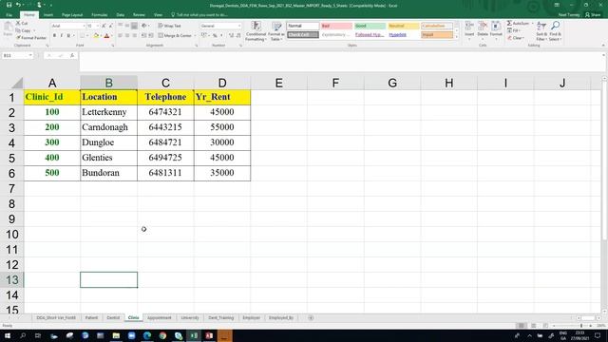Apply the Bad cell style
608x342 pixels.
click(336, 26)
